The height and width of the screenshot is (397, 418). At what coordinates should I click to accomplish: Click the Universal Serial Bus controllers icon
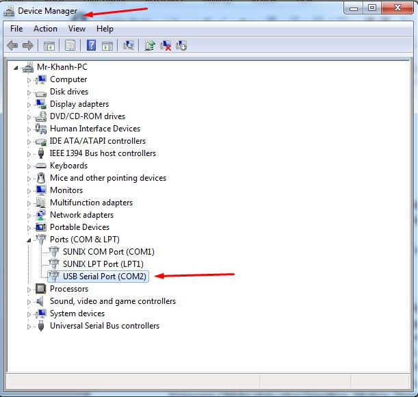click(41, 326)
